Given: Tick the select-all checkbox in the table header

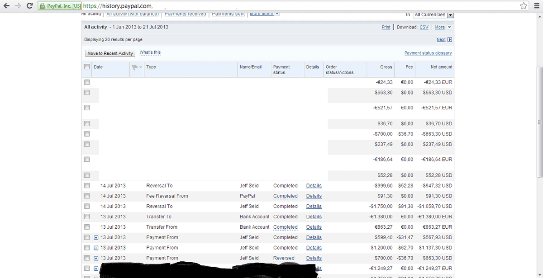Looking at the screenshot, I should [x=87, y=67].
